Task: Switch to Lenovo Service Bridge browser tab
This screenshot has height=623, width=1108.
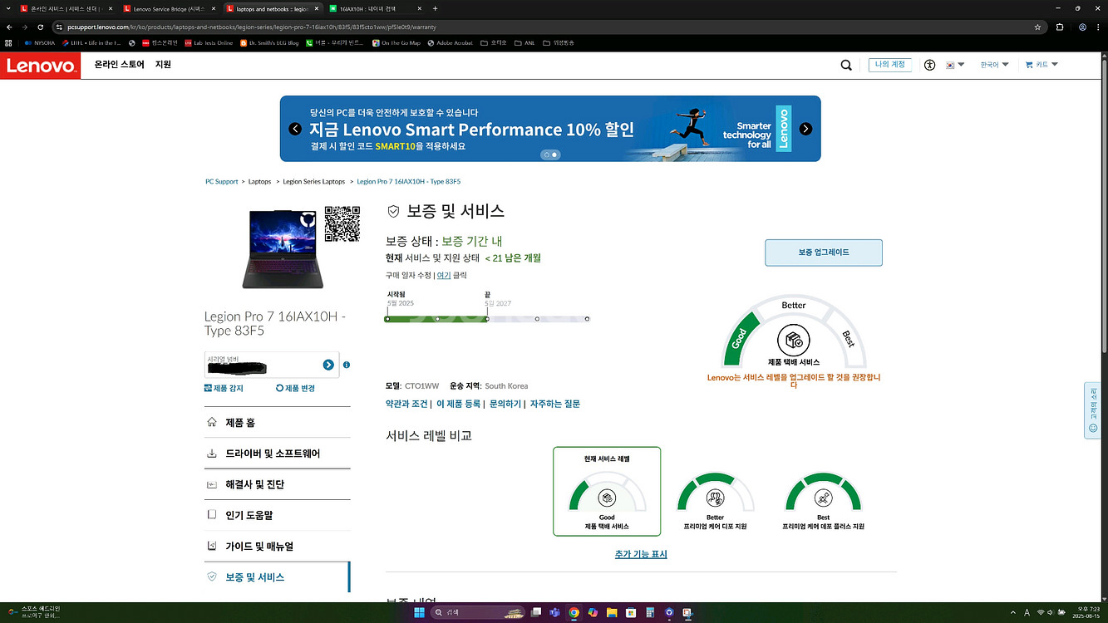Action: click(169, 8)
